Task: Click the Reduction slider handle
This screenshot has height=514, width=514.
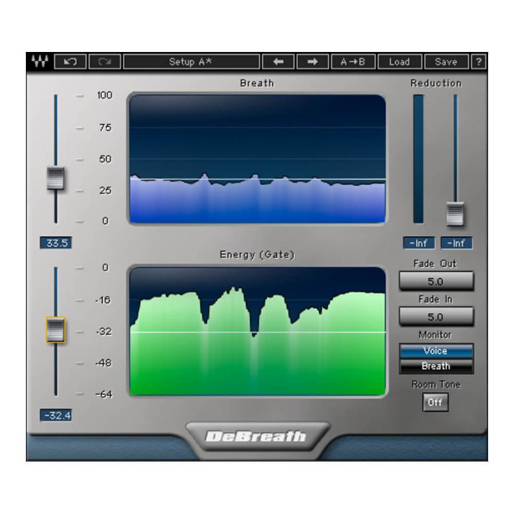Action: 455,214
